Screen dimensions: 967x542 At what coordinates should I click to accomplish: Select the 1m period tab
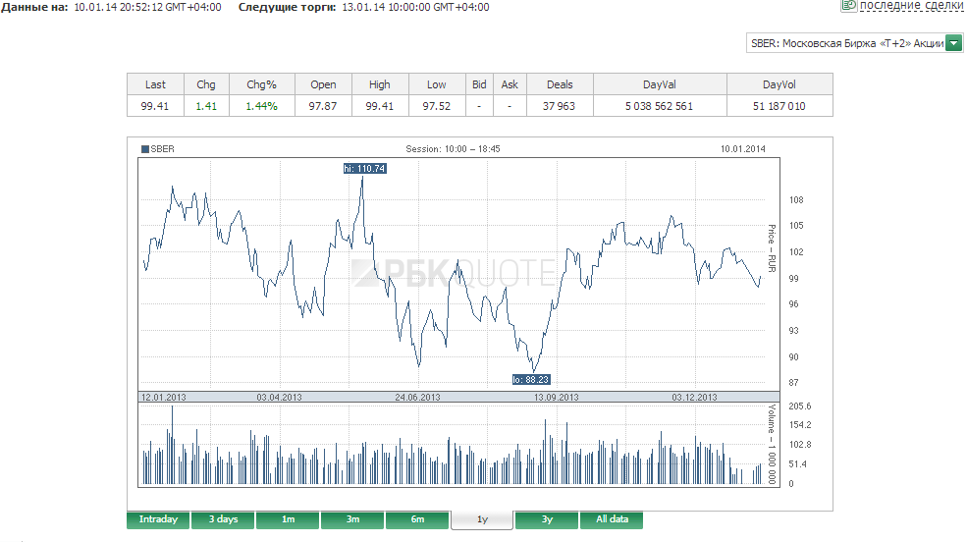click(x=288, y=519)
